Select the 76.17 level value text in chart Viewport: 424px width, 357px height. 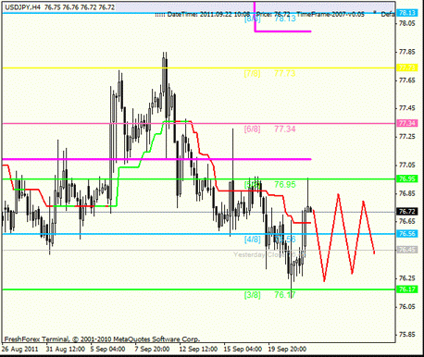click(x=285, y=295)
